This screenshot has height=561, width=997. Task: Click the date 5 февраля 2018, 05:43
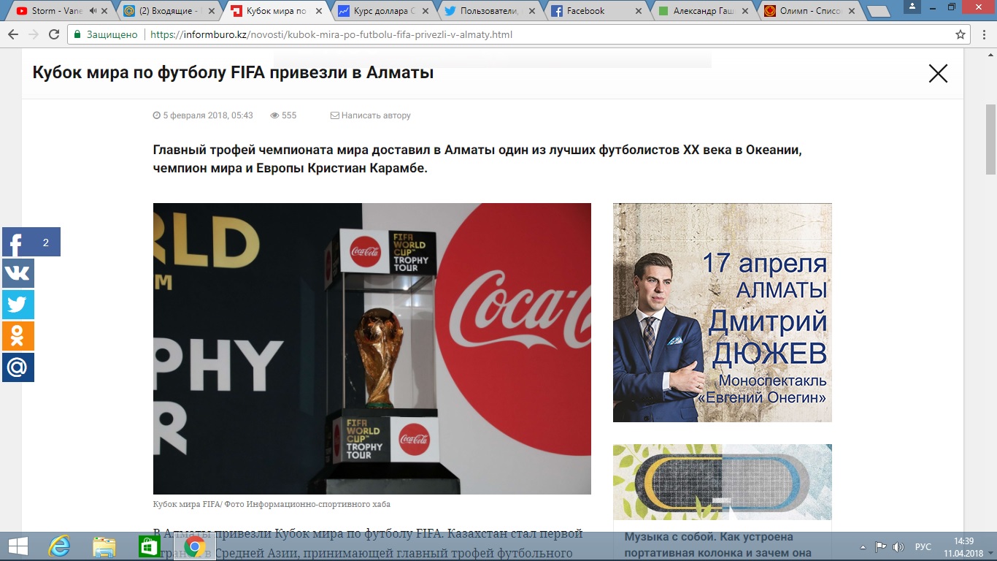point(203,115)
